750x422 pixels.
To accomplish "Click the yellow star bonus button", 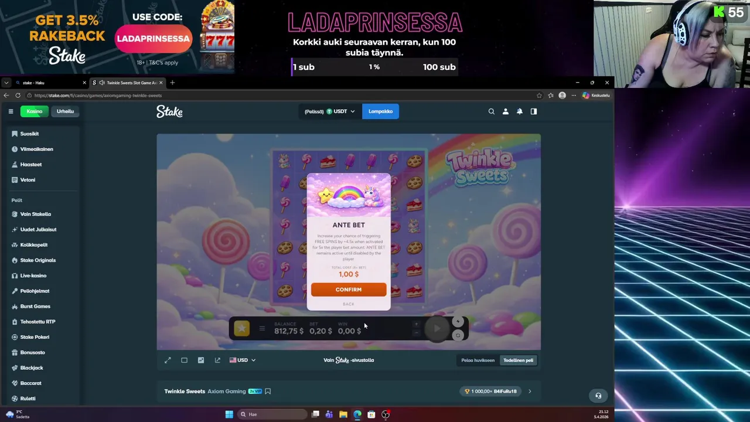I will (x=241, y=329).
